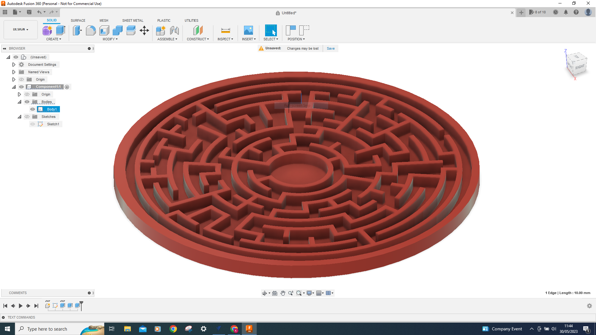Toggle visibility of Sketch1
The height and width of the screenshot is (335, 596).
pyautogui.click(x=32, y=124)
